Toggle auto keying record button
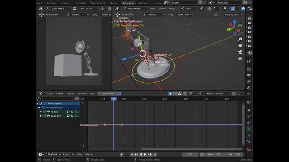289x162 pixels. click(x=121, y=154)
